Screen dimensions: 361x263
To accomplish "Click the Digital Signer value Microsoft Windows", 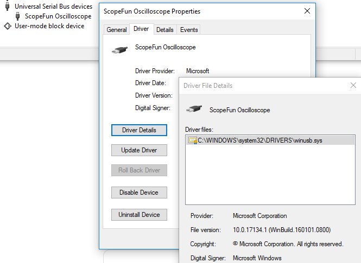I will pos(257,258).
